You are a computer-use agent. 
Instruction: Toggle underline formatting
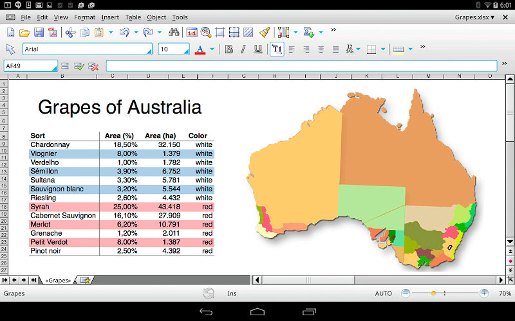[x=258, y=49]
